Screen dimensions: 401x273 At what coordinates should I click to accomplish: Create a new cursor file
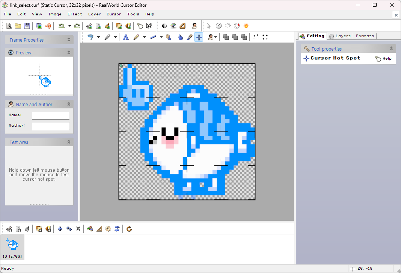[9, 26]
